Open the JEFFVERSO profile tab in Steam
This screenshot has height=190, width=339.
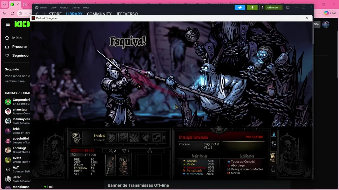point(127,14)
